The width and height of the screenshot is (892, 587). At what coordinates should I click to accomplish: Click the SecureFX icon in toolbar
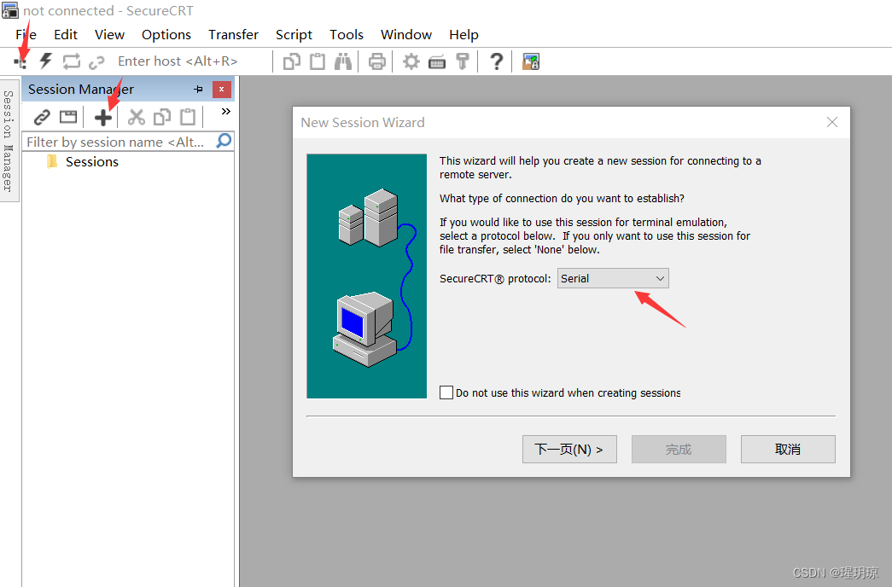point(531,61)
